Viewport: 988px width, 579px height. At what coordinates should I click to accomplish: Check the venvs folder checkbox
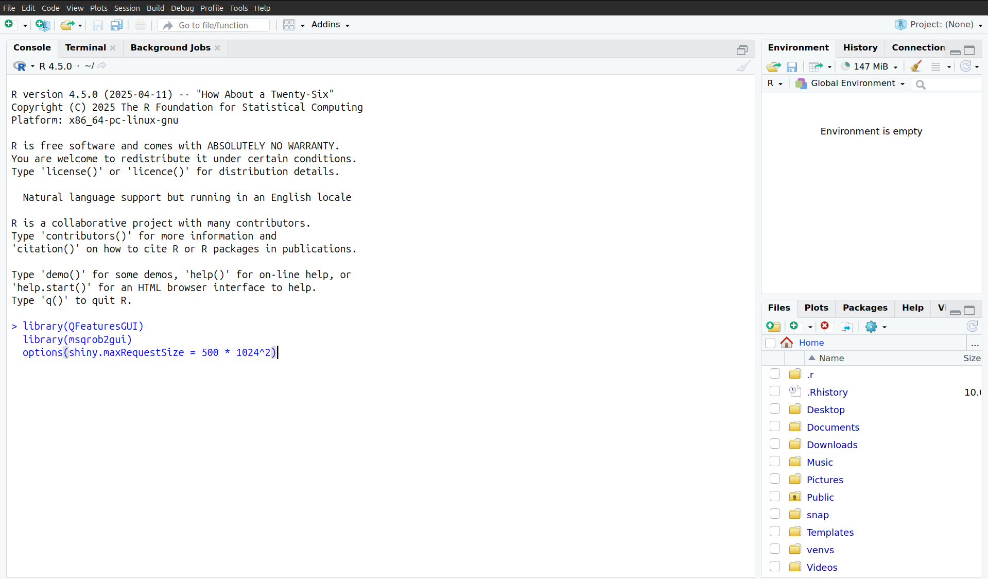coord(775,549)
